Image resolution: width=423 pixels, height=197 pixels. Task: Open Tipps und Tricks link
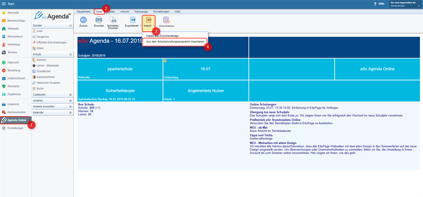[x=261, y=135]
